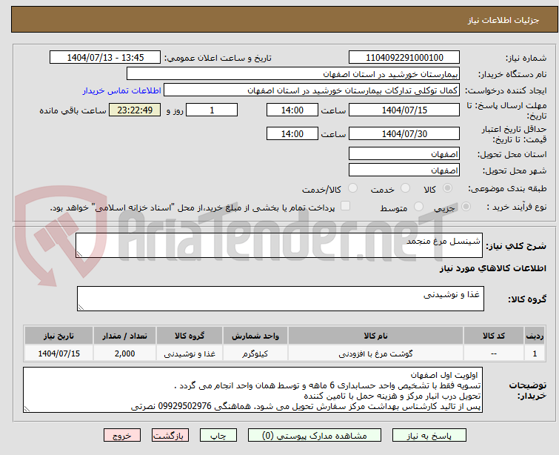Select the جزیی purchase type radio
The image size is (559, 455).
coord(466,206)
